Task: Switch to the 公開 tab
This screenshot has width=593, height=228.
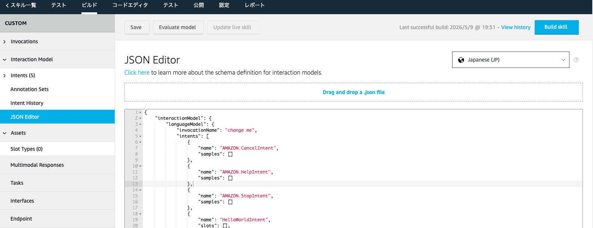Action: pos(199,5)
